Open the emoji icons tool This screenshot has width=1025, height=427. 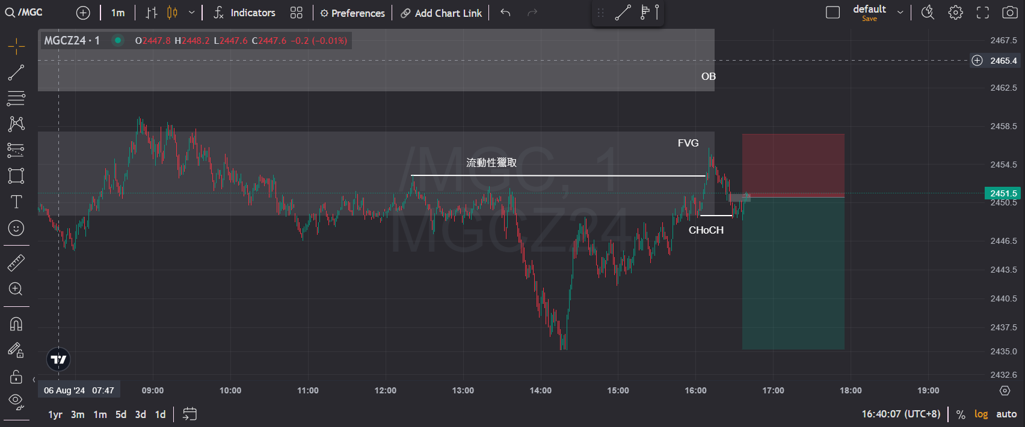(16, 228)
